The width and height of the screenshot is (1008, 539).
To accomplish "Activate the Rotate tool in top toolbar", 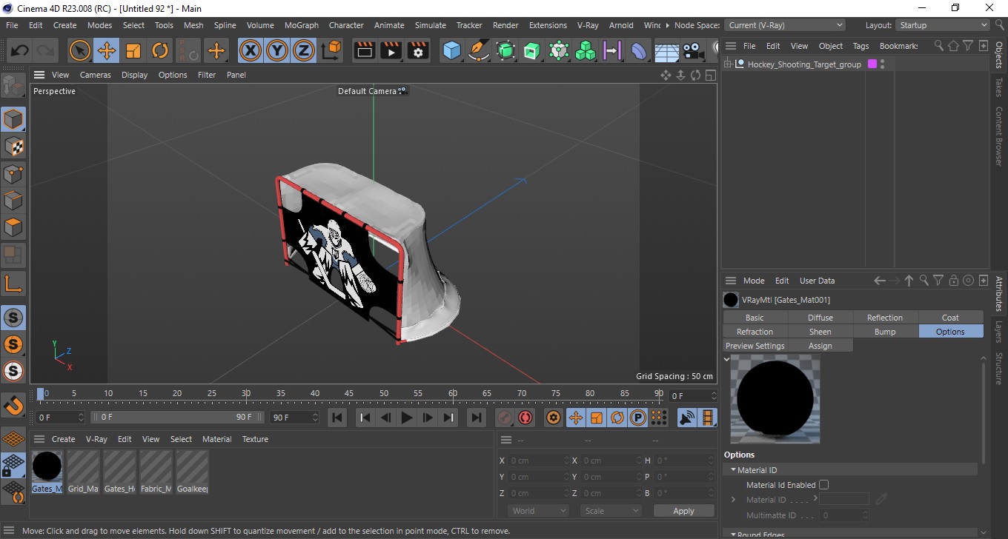I will [x=160, y=51].
